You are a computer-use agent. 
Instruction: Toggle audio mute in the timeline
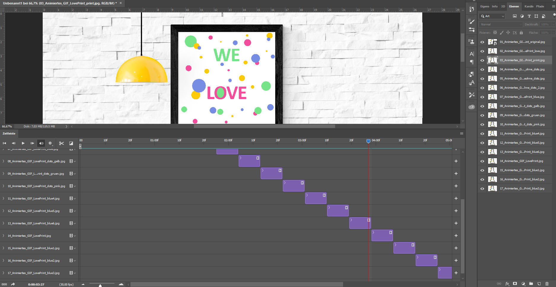point(41,143)
